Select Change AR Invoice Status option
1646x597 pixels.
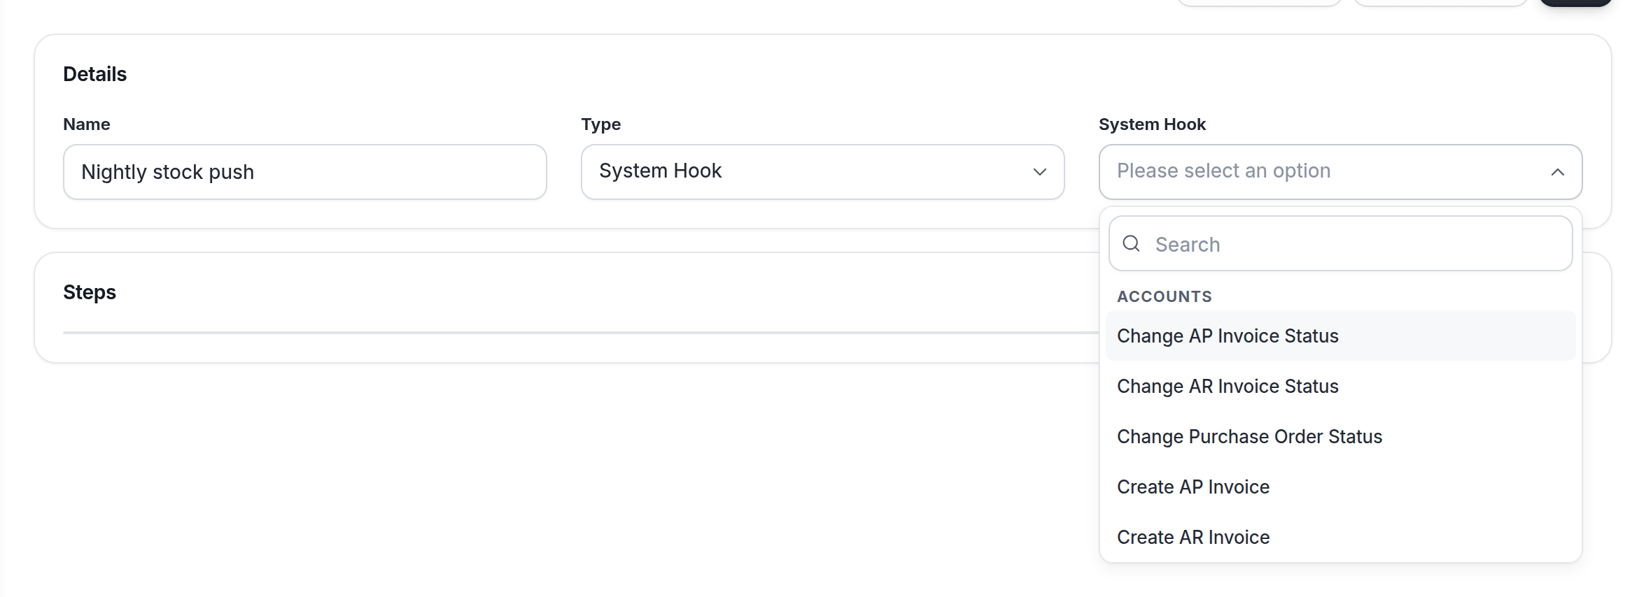tap(1340, 386)
